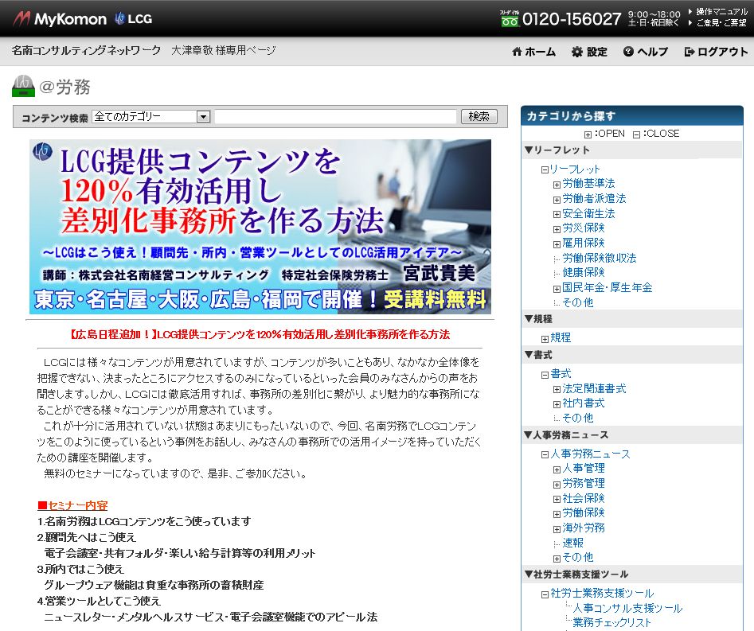Open 速報 news category

point(572,543)
